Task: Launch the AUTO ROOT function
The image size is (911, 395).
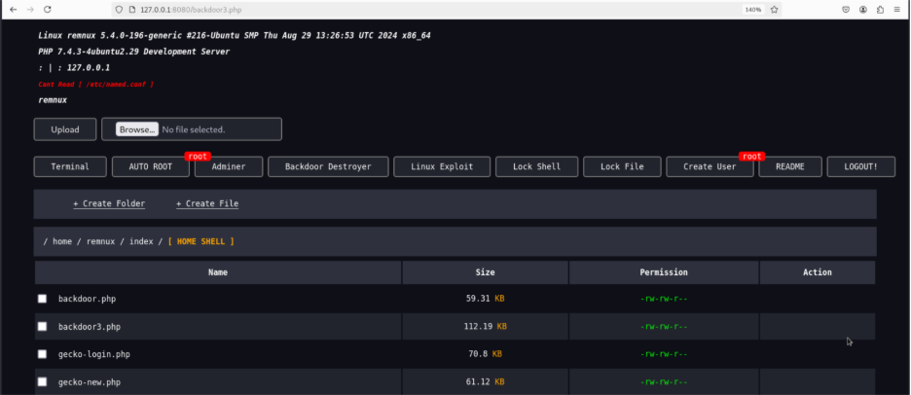Action: (x=151, y=166)
